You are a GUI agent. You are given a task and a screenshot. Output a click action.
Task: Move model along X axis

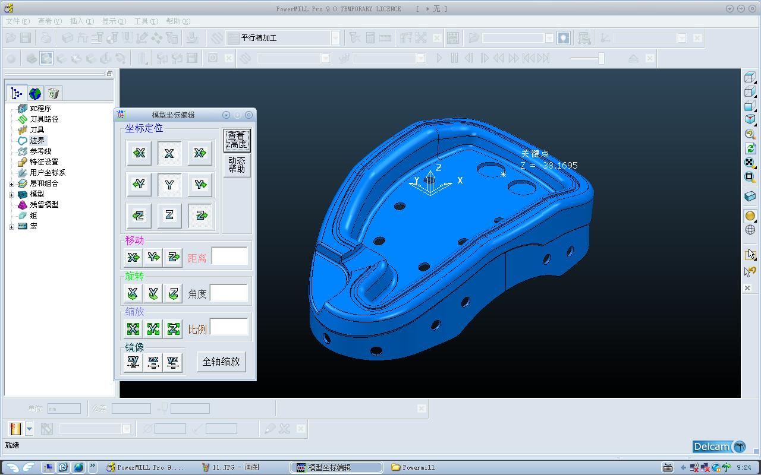point(133,257)
